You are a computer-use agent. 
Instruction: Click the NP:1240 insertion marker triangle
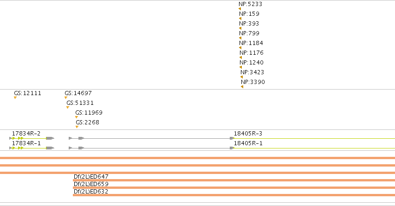241,67
